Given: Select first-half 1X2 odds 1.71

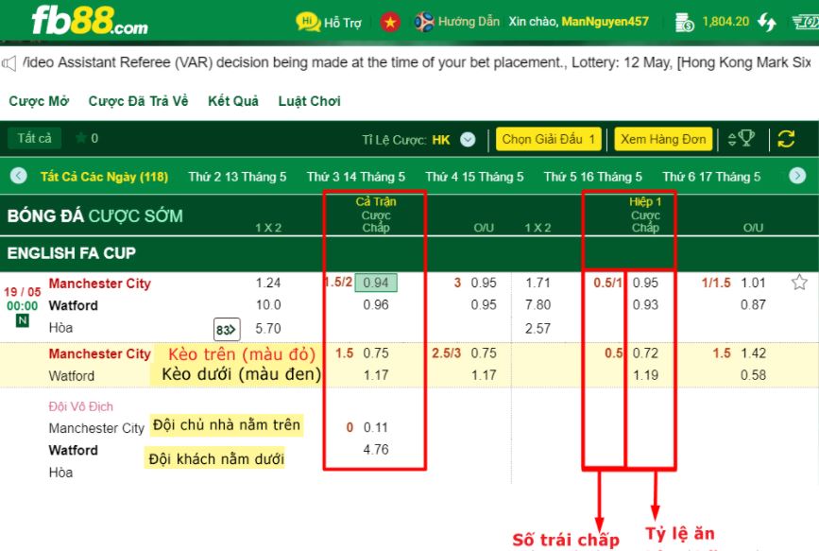Looking at the screenshot, I should pyautogui.click(x=538, y=283).
